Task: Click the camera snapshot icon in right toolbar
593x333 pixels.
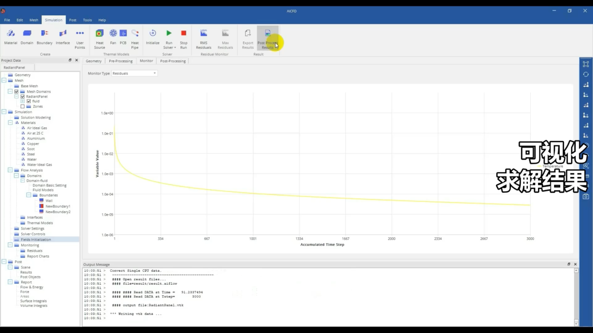Action: [x=586, y=196]
